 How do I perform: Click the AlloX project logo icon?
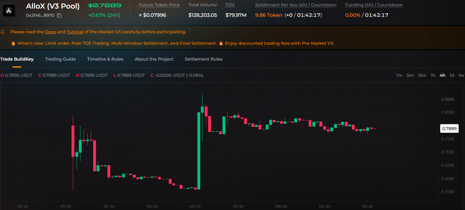(x=9, y=10)
